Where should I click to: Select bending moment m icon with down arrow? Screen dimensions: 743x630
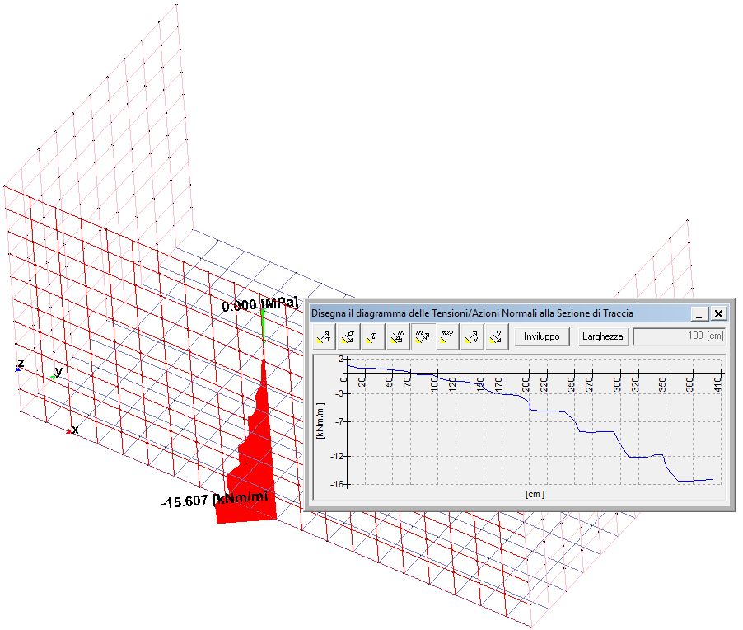[x=398, y=336]
